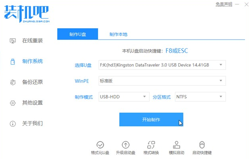Click the F8或ESC shortcut key text
Image resolution: width=249 pixels, height=161 pixels.
click(x=177, y=51)
